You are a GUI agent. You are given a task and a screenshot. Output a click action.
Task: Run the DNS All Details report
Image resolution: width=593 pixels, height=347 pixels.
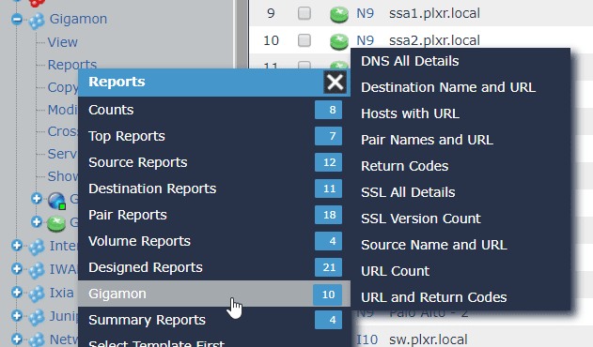click(410, 61)
